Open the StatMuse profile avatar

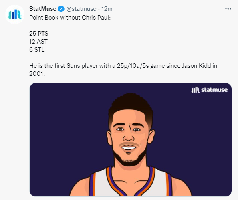[15, 14]
